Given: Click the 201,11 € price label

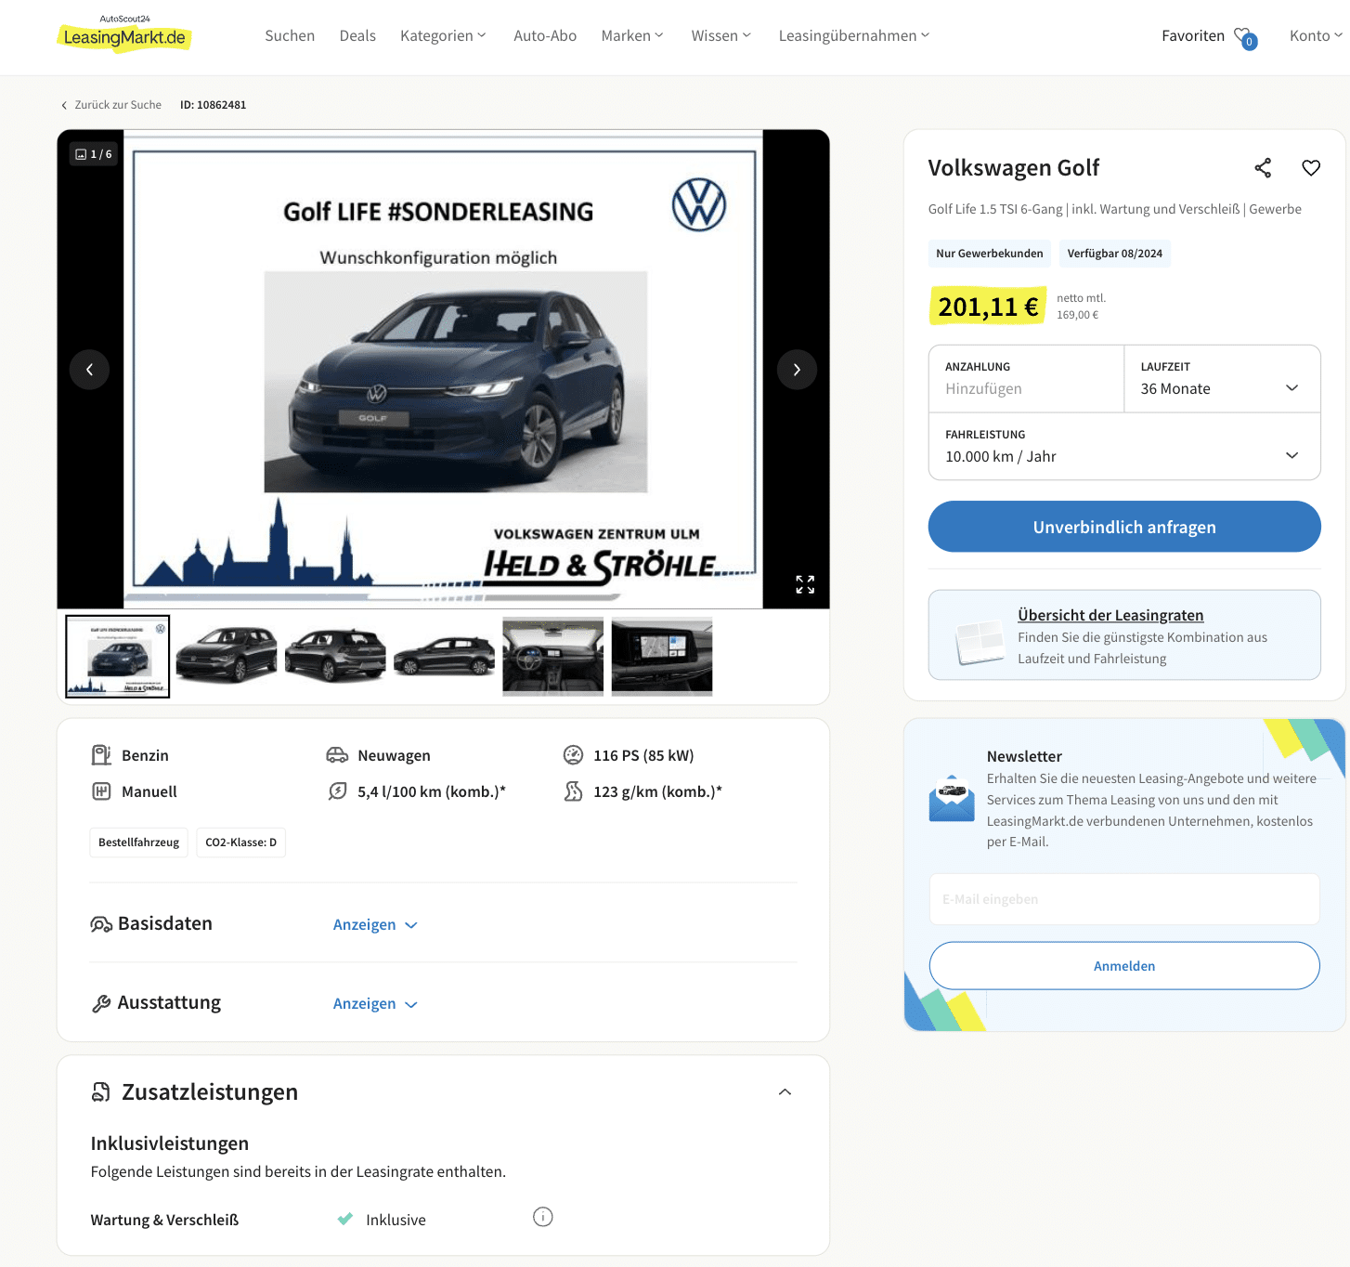Looking at the screenshot, I should coord(988,307).
